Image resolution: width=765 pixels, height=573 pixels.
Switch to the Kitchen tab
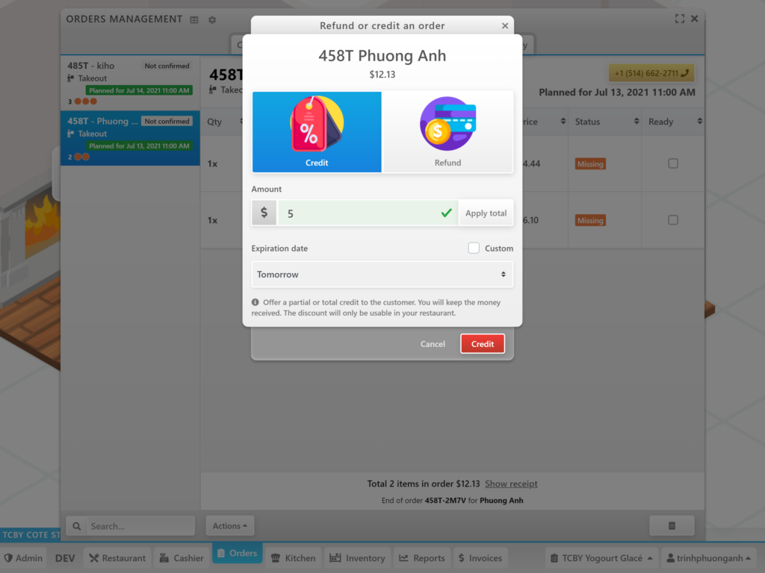293,558
